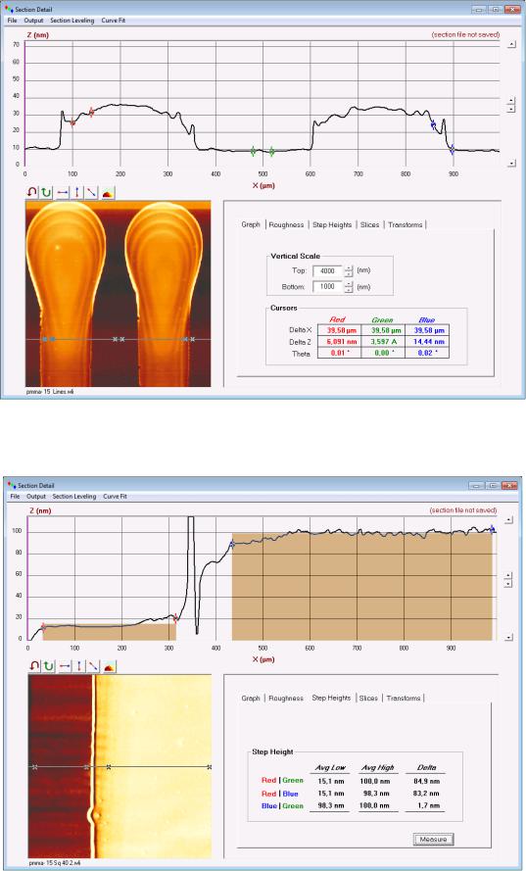Click rotate-left red arrow icon in pmma-15 Sq 40 window
The width and height of the screenshot is (526, 871).
(34, 666)
